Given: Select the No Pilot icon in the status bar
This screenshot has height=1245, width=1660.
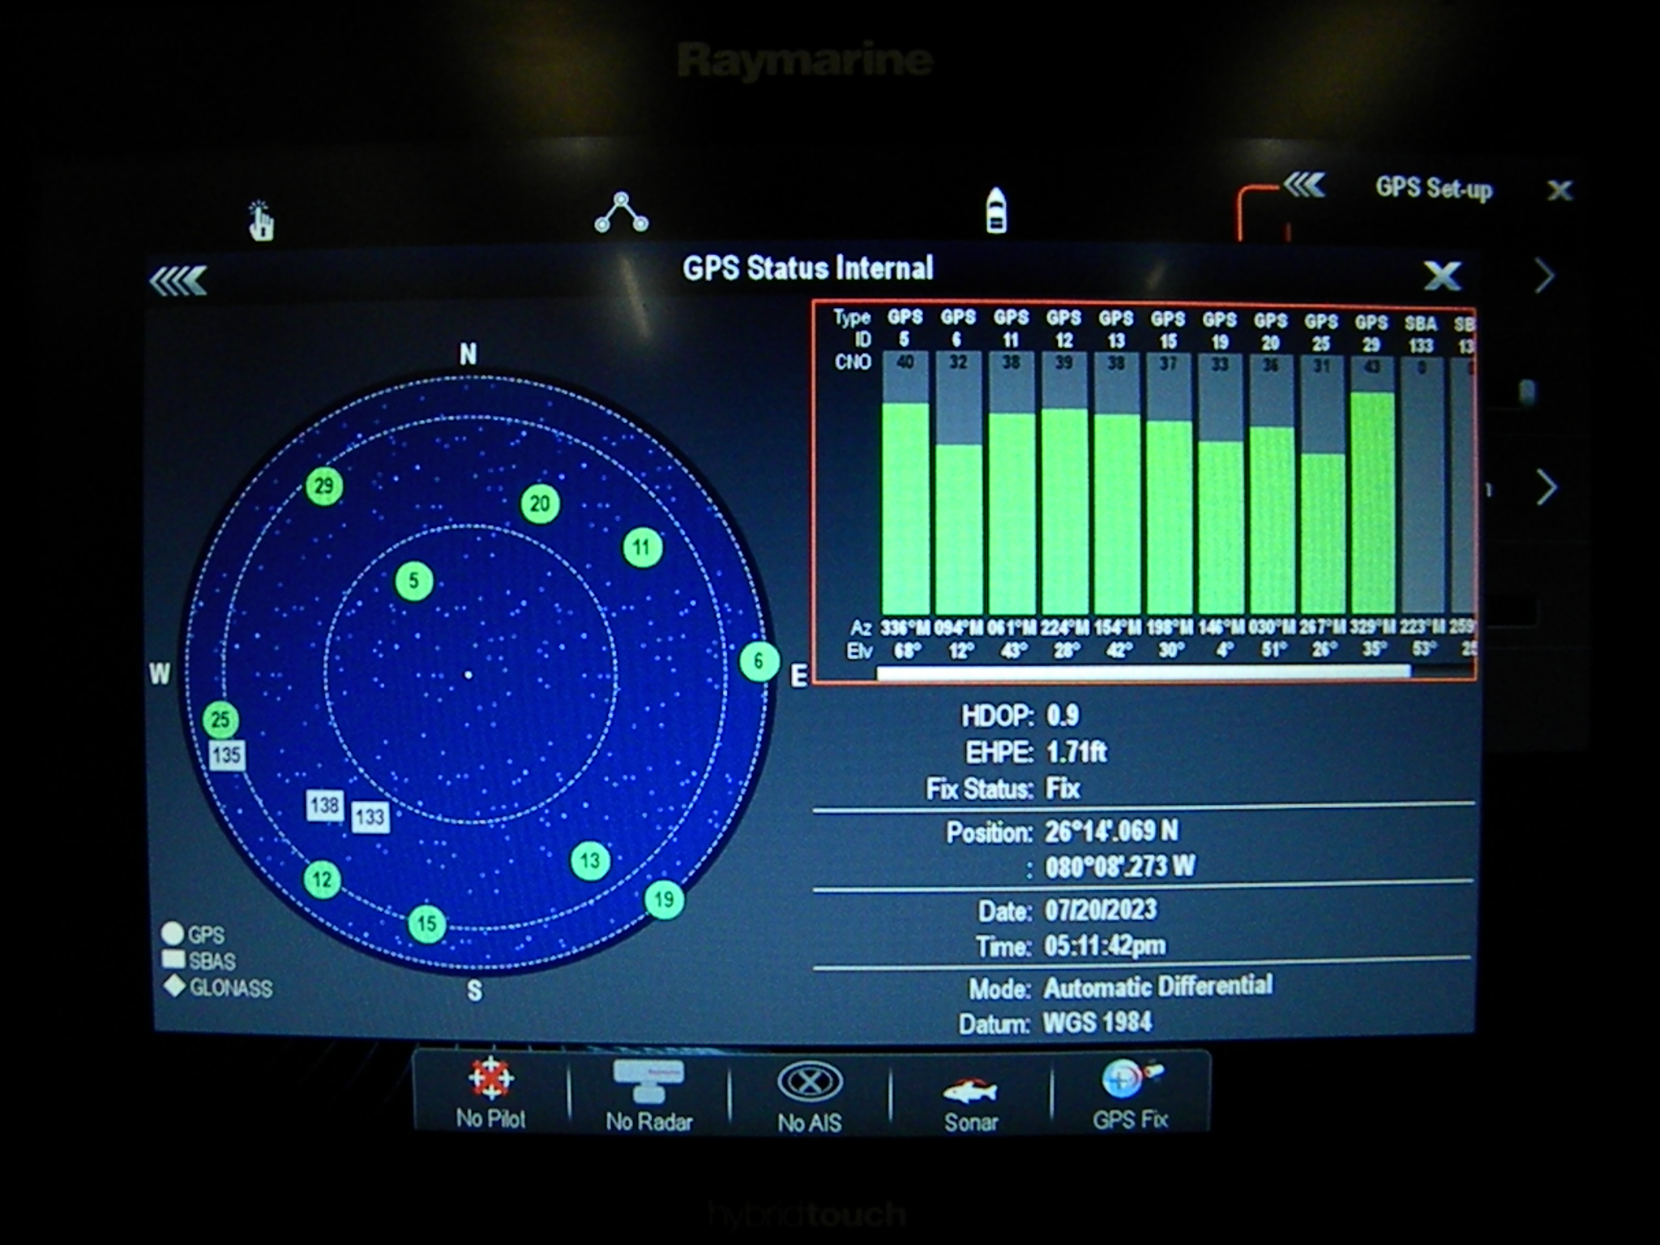Looking at the screenshot, I should [491, 1080].
